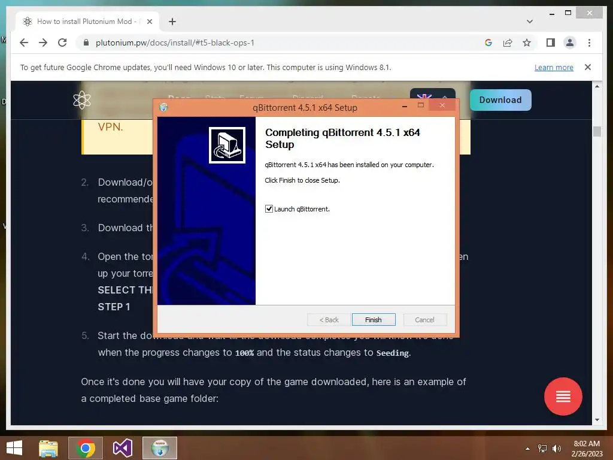Click the disabled Back button in Setup
The width and height of the screenshot is (613, 460).
(329, 320)
